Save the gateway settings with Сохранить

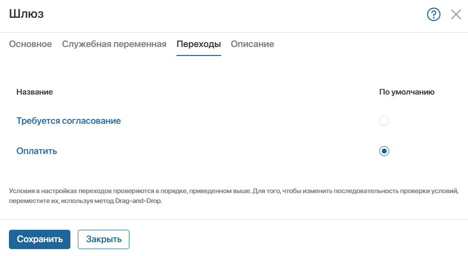[40, 239]
